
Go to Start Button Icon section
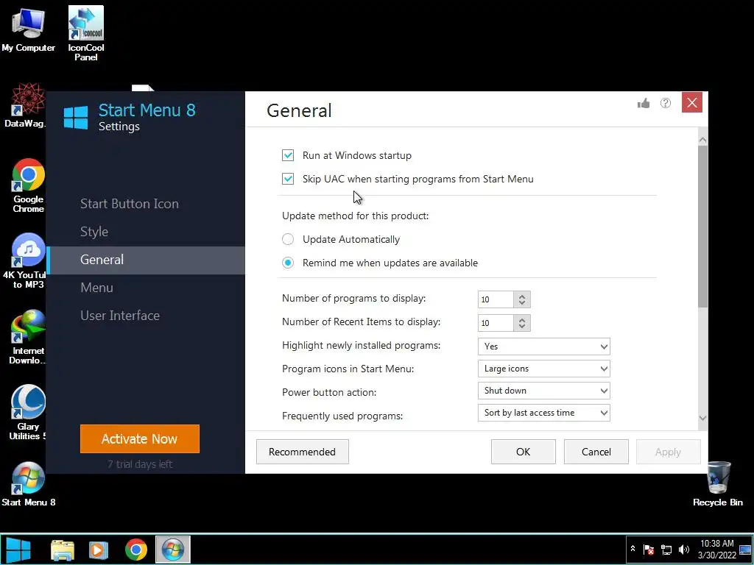click(130, 204)
